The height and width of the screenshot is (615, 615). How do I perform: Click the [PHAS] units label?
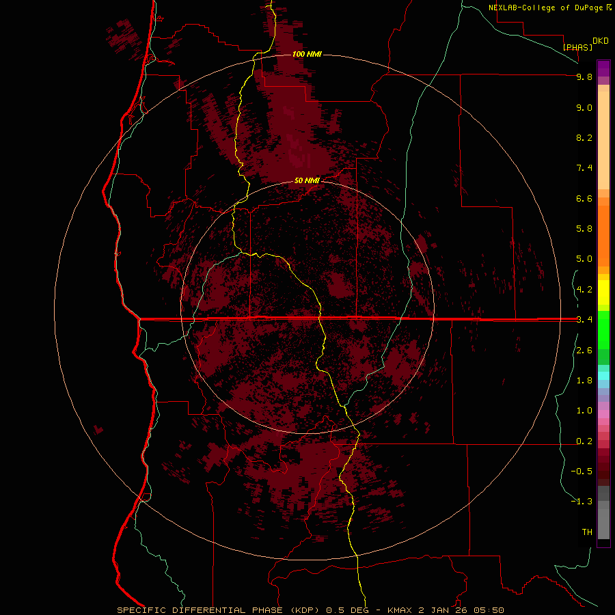click(x=577, y=47)
